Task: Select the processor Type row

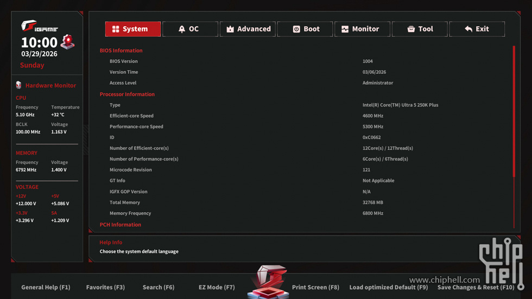Action: (302, 105)
